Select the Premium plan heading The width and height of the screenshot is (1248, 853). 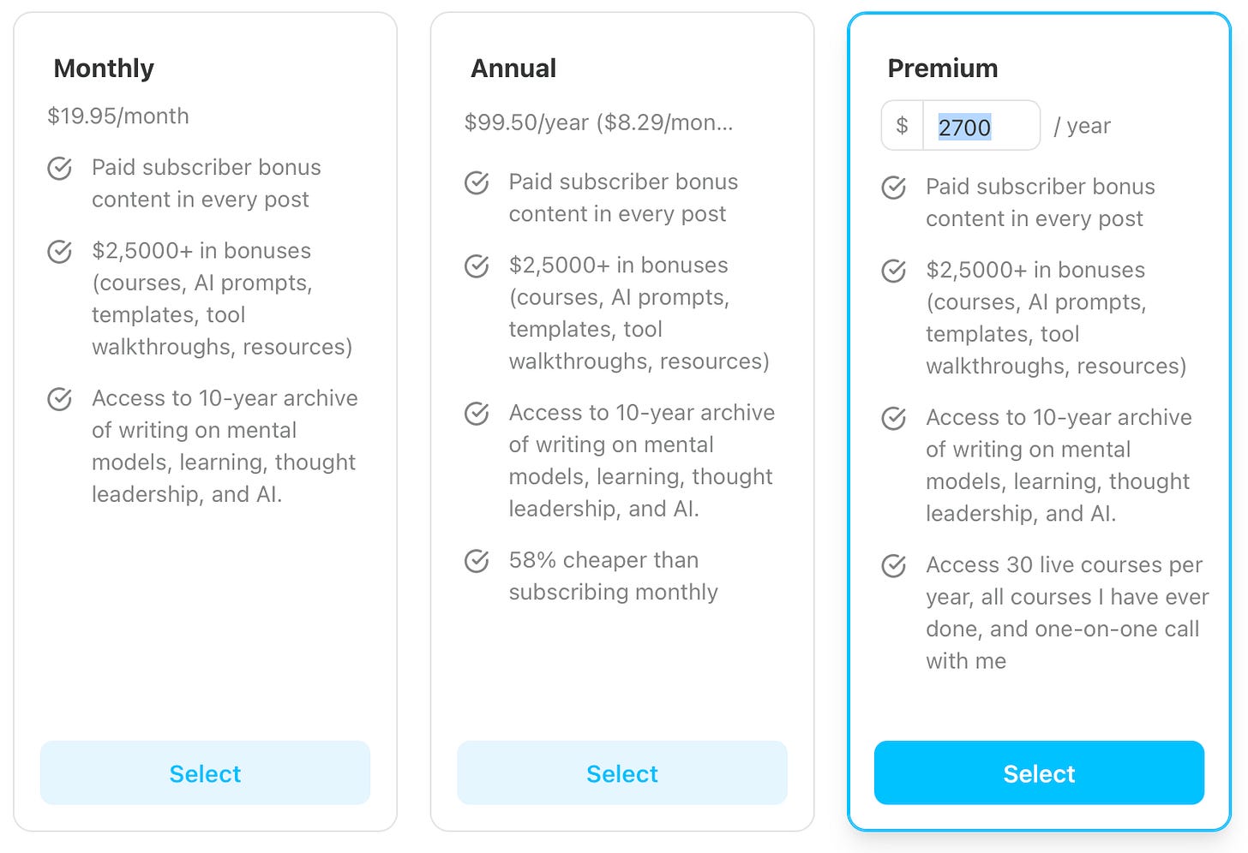point(943,69)
